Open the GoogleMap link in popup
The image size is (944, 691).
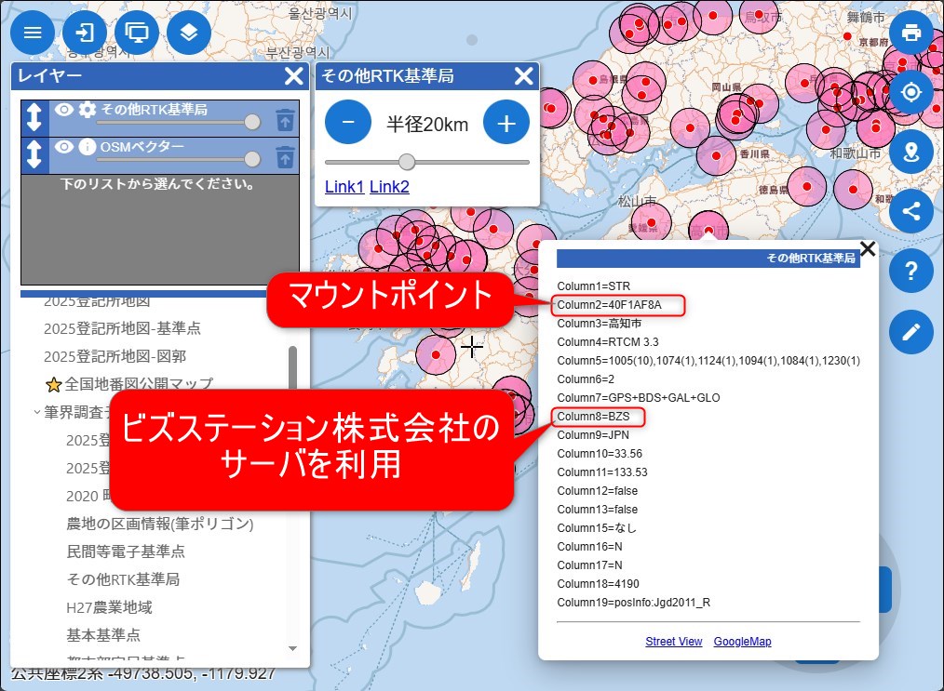coord(742,642)
